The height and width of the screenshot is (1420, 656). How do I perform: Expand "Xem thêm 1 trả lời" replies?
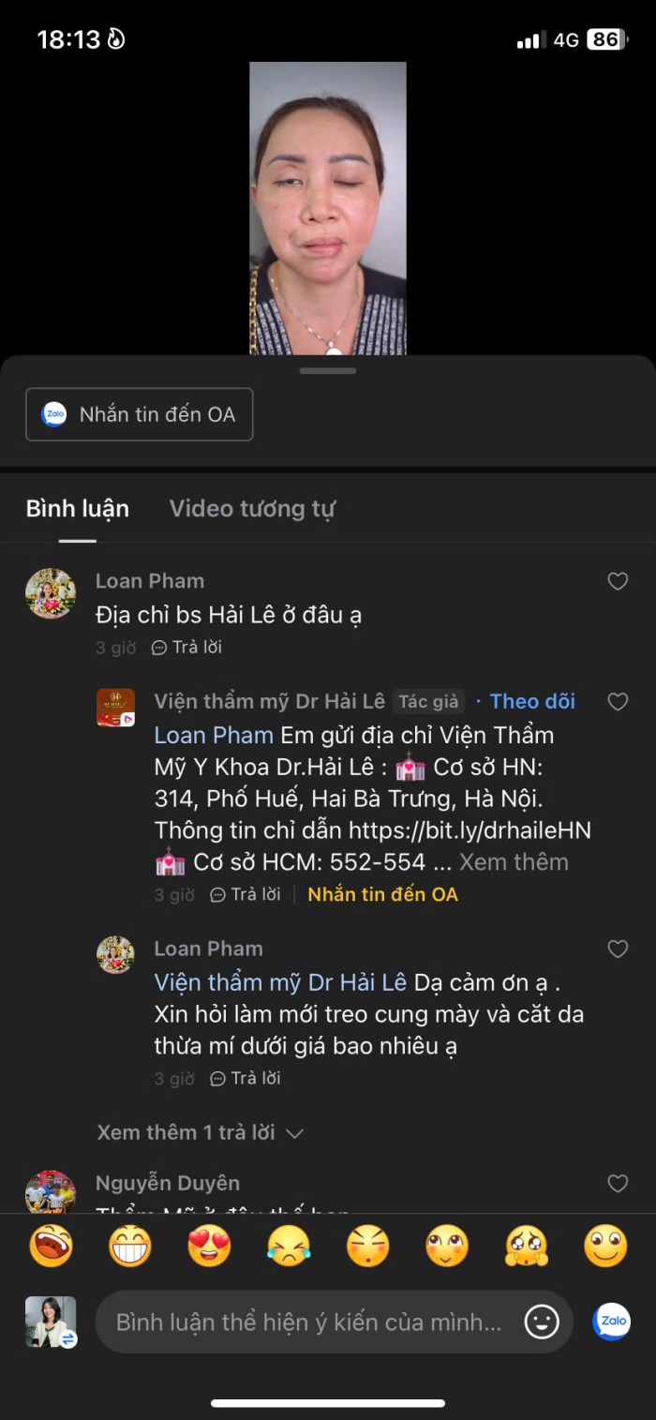coord(200,1132)
